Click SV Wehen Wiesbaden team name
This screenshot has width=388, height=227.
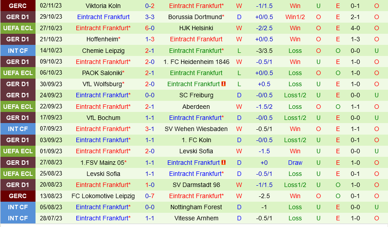196,129
